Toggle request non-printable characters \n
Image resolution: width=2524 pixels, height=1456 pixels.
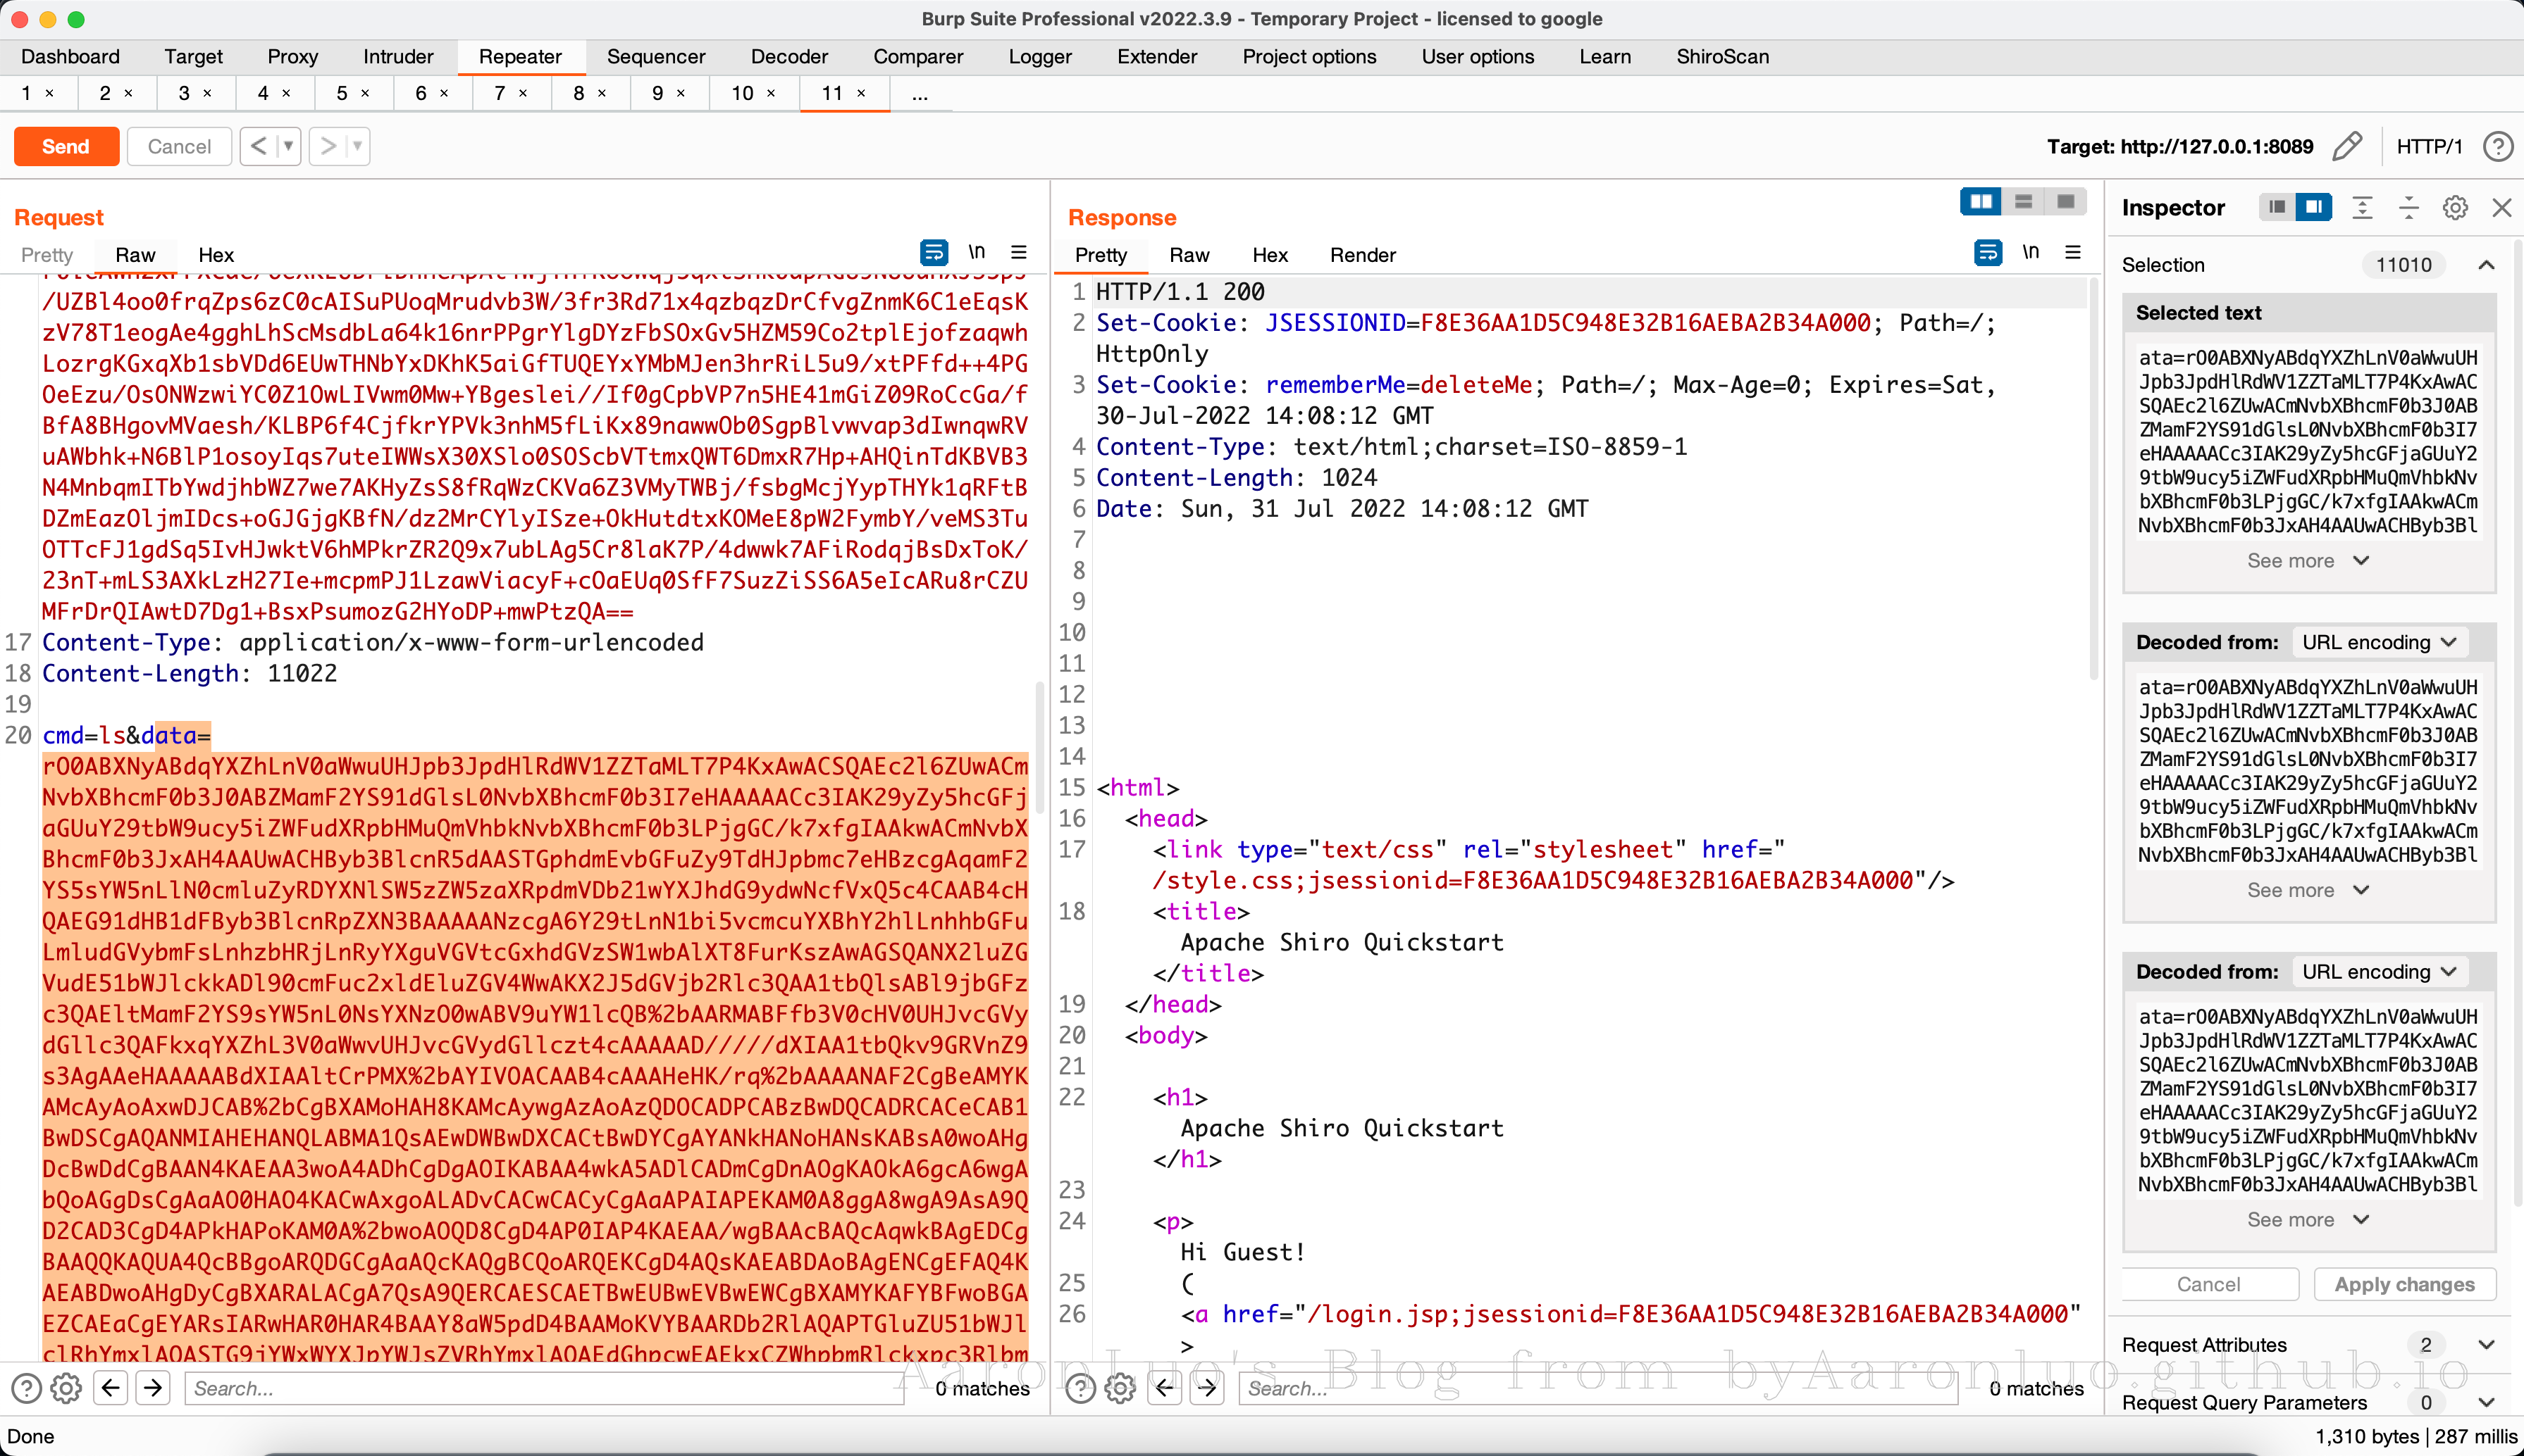[977, 252]
